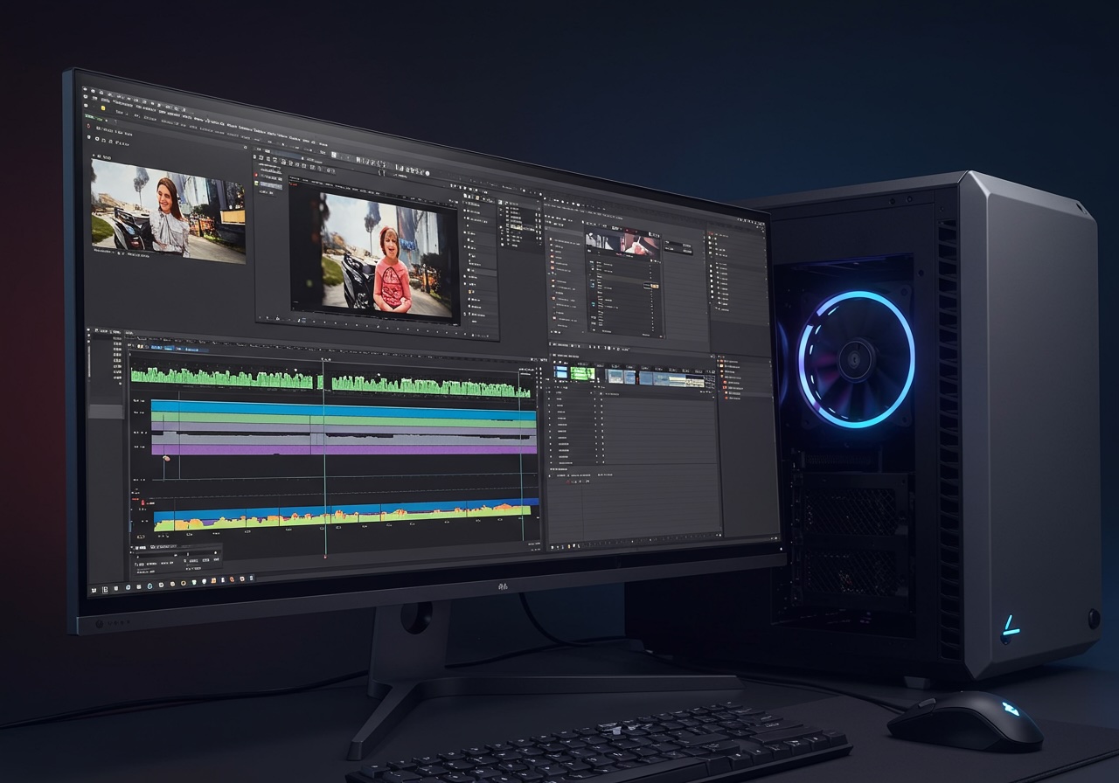Click the red icon at the far left below the toolbar
The height and width of the screenshot is (783, 1119).
click(88, 126)
